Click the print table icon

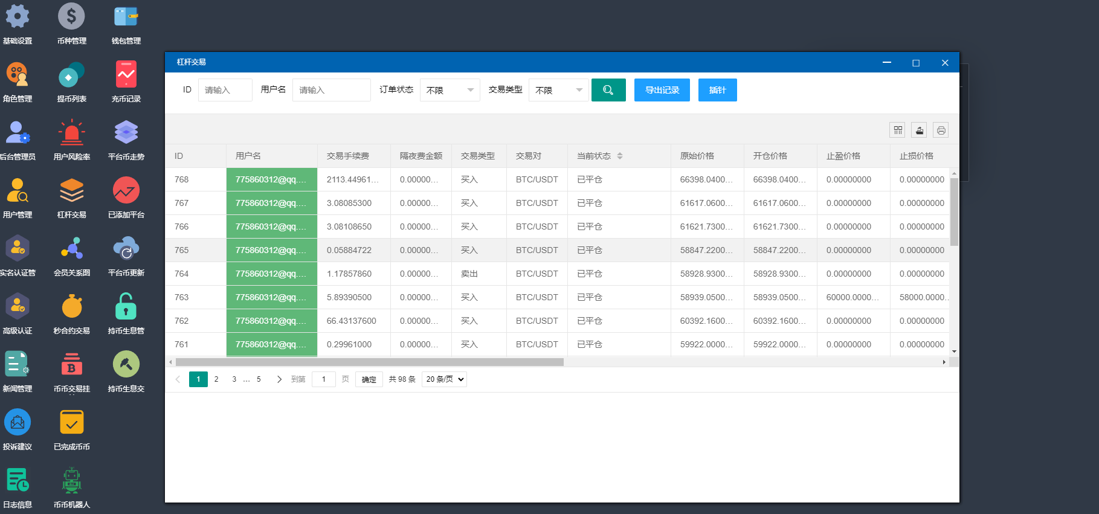pyautogui.click(x=941, y=130)
